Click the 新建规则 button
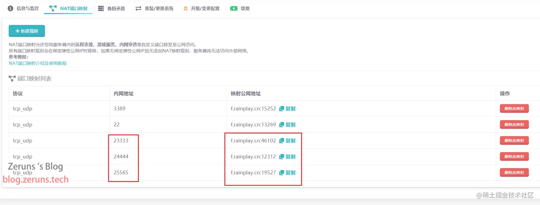Screen dimensions: 540x205 (27, 31)
